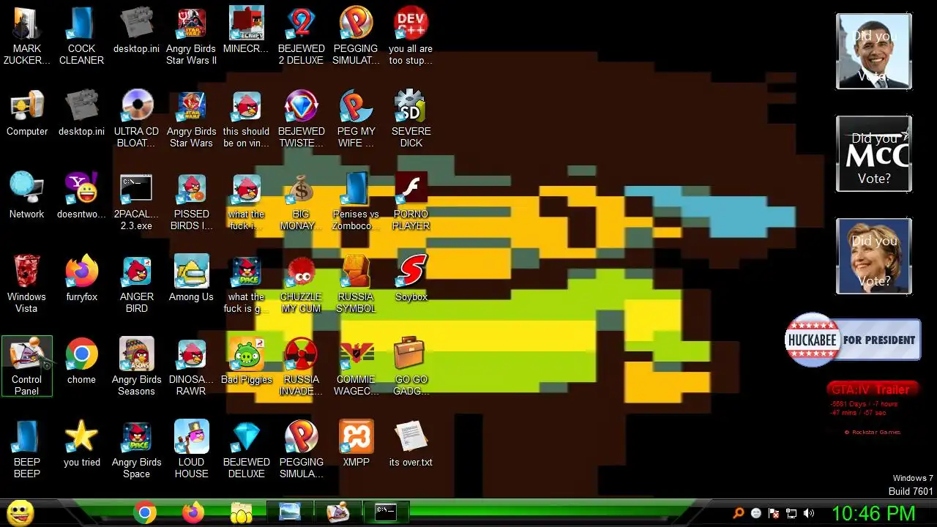937x527 pixels.
Task: Open Chrome from the taskbar
Action: click(x=145, y=512)
